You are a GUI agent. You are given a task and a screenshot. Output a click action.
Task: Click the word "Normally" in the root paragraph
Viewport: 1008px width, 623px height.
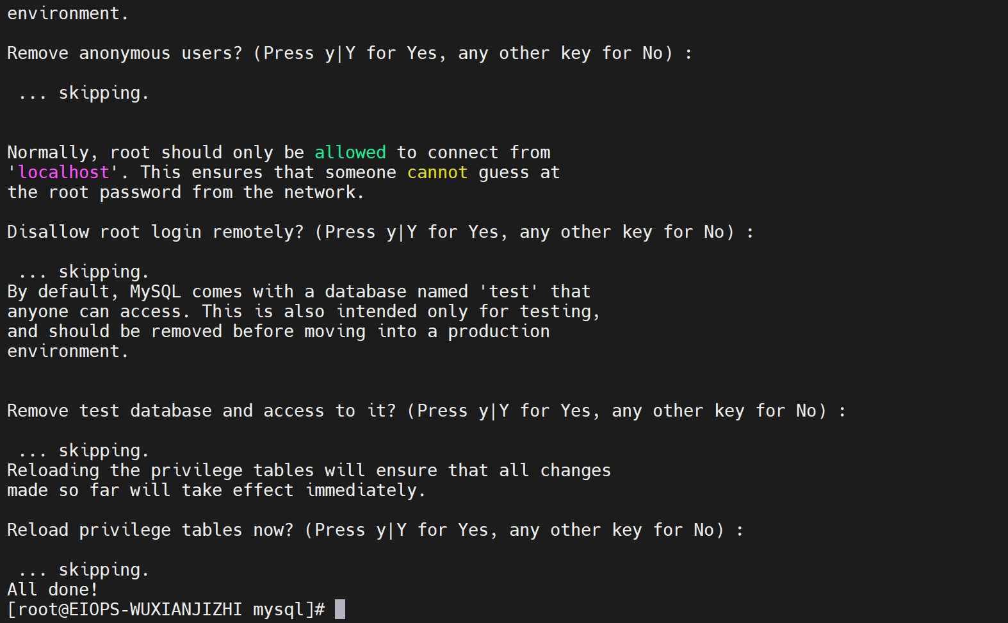[48, 153]
